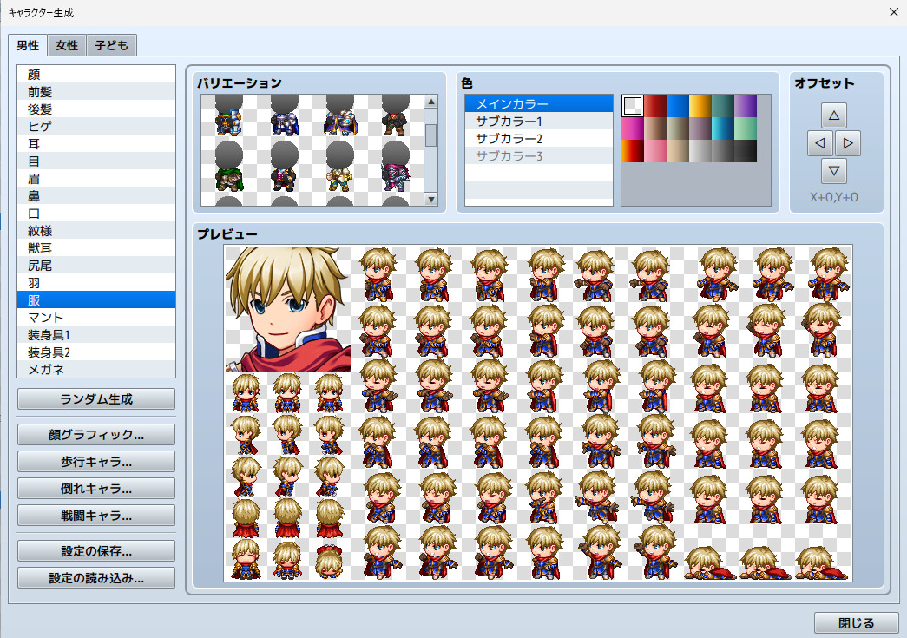
Task: Switch to the 女性 (female) tab
Action: (66, 45)
